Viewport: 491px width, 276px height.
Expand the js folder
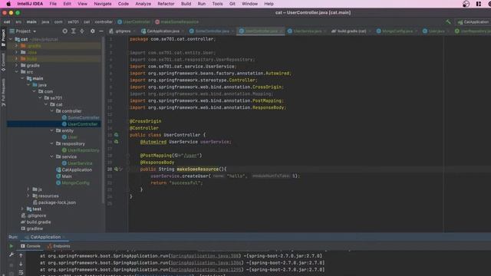click(x=28, y=189)
